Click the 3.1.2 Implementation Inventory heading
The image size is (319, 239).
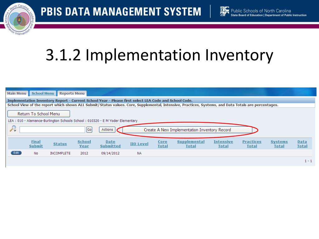(159, 55)
